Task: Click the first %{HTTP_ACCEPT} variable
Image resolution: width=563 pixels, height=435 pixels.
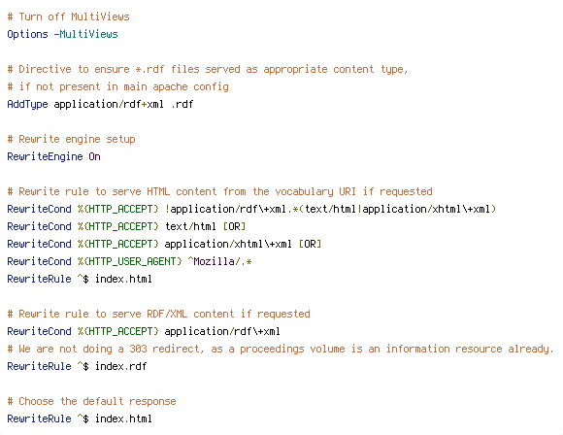Action: 117,209
